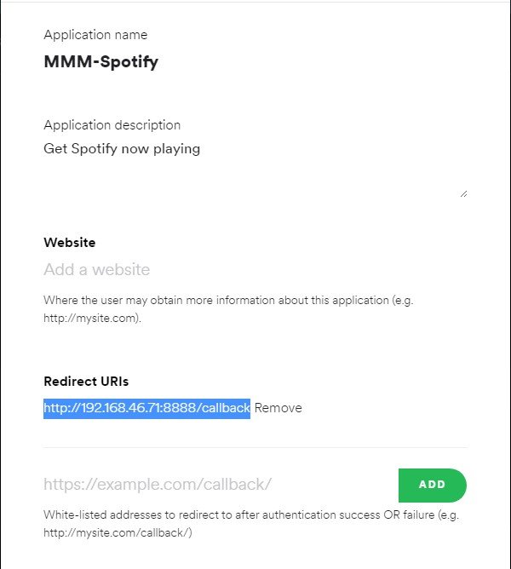This screenshot has height=569, width=511.
Task: Click the 'Application name' label
Action: coord(95,35)
